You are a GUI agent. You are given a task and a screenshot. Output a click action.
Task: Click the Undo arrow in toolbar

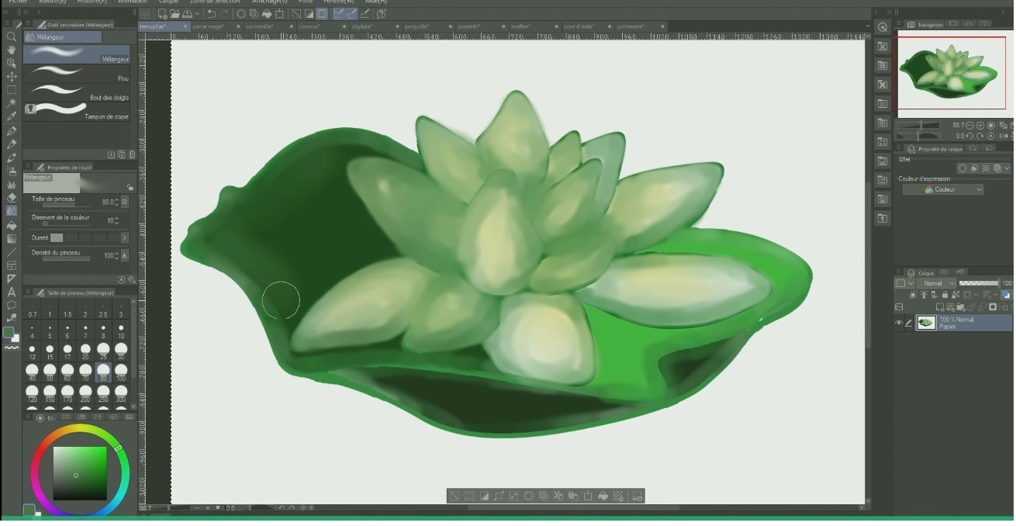coord(211,14)
